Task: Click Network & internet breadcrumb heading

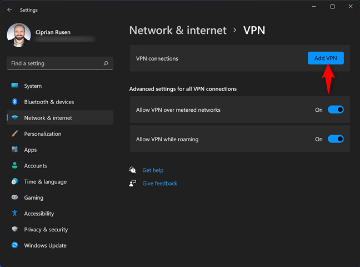Action: [178, 30]
